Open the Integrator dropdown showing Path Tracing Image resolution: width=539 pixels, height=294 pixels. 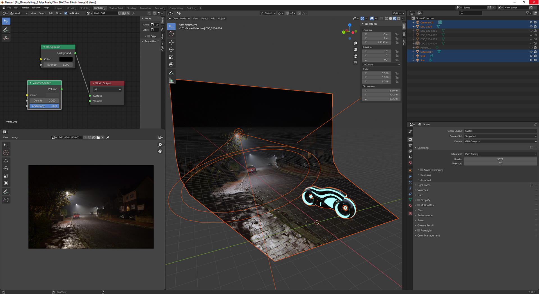[x=500, y=154]
